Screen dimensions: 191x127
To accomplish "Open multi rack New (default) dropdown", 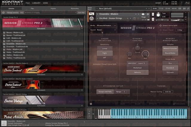I will point(97,9).
